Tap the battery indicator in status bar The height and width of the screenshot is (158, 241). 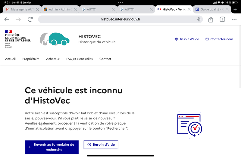235,2
